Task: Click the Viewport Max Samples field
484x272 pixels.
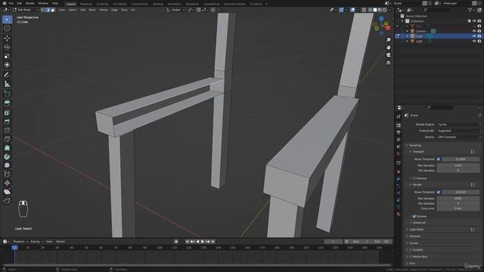Action: coord(458,165)
